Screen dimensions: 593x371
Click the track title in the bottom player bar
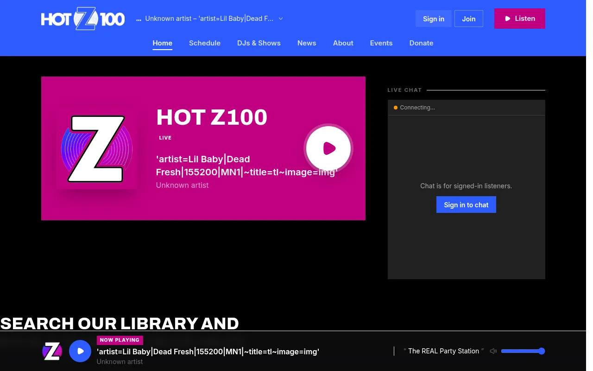pos(208,352)
